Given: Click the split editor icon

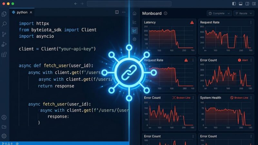Looking at the screenshot, I should [x=117, y=12].
